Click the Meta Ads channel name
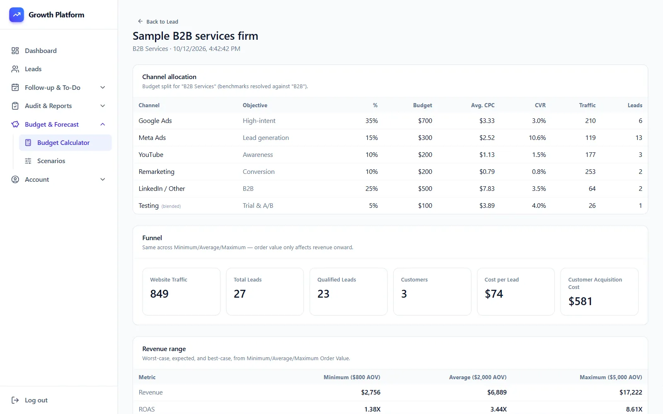Viewport: 663px width, 414px height. point(152,137)
